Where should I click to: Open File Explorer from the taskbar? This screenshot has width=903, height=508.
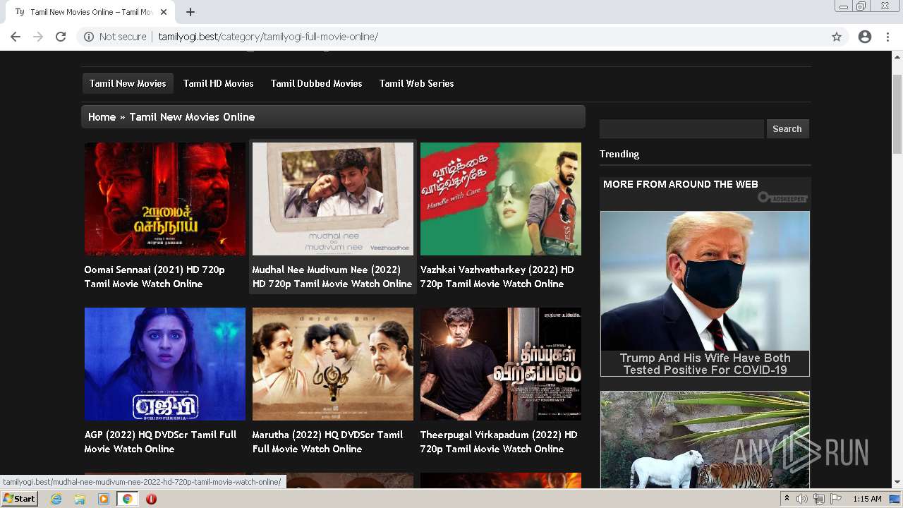coord(80,499)
